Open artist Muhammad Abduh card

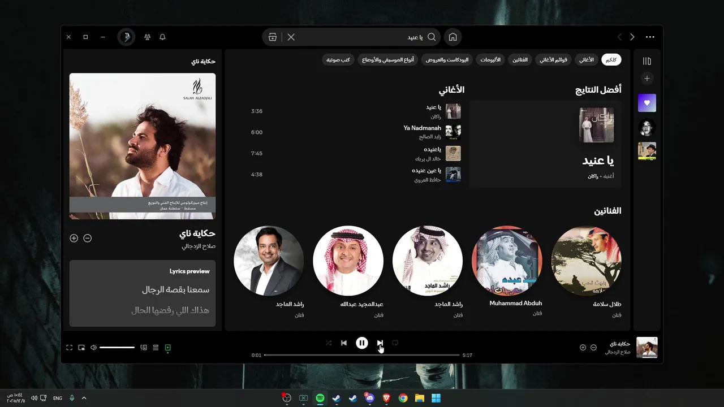tap(507, 272)
